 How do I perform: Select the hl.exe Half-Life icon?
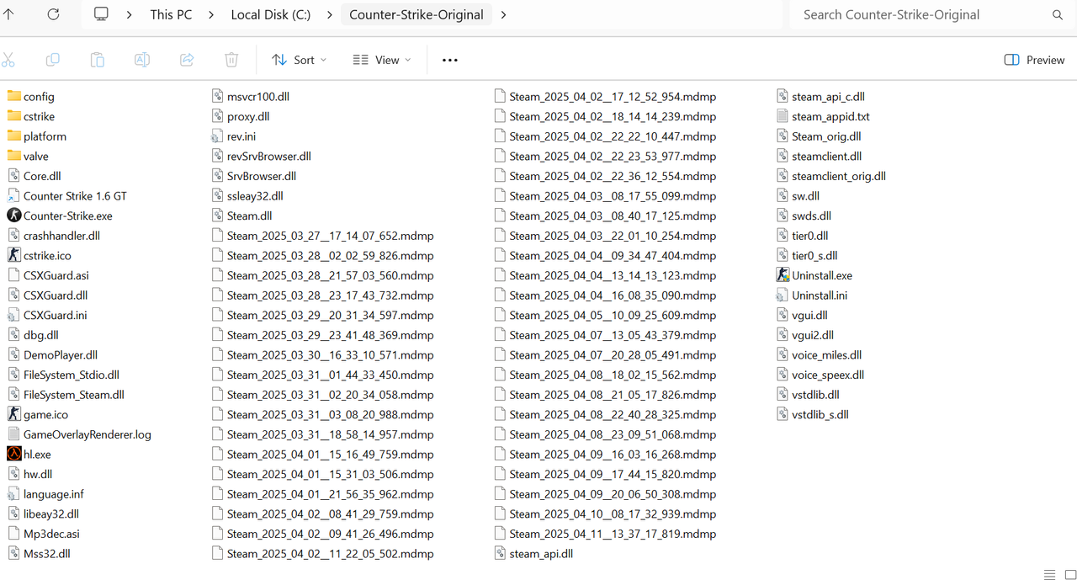click(13, 454)
